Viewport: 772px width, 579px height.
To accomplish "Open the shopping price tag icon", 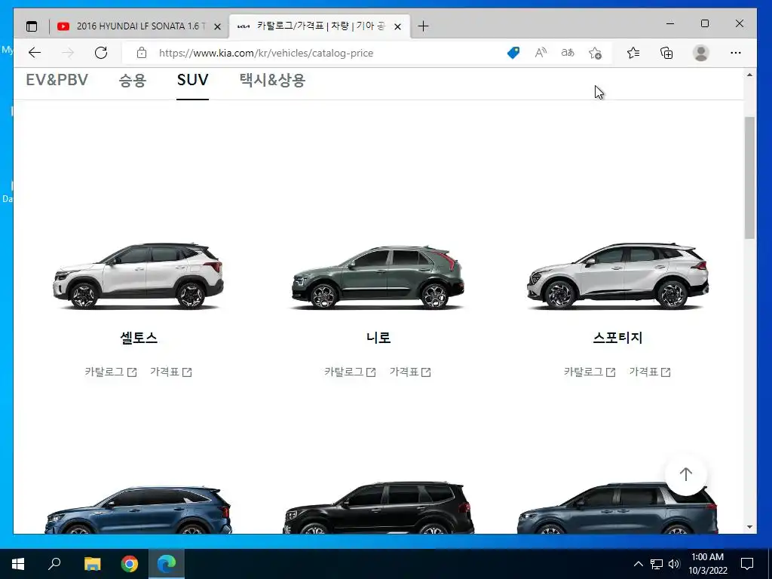I will (x=513, y=53).
